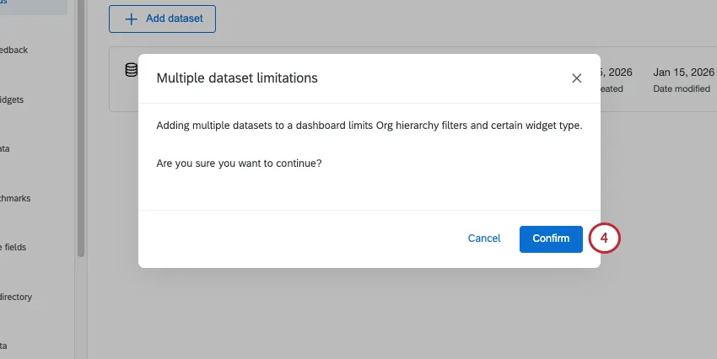Open the directory sidebar item
This screenshot has height=359, width=717.
[16, 297]
